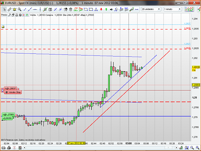
Task: Open the 1 minuto timeframe dropdown
Action: 173,9
